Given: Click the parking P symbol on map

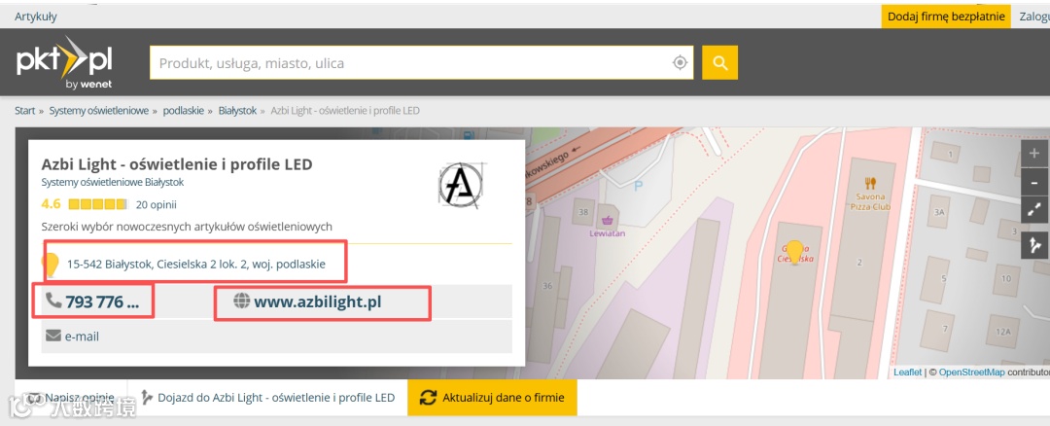Looking at the screenshot, I should click(x=638, y=186).
